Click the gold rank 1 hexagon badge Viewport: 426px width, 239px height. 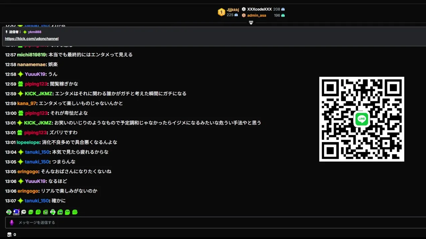coord(221,12)
